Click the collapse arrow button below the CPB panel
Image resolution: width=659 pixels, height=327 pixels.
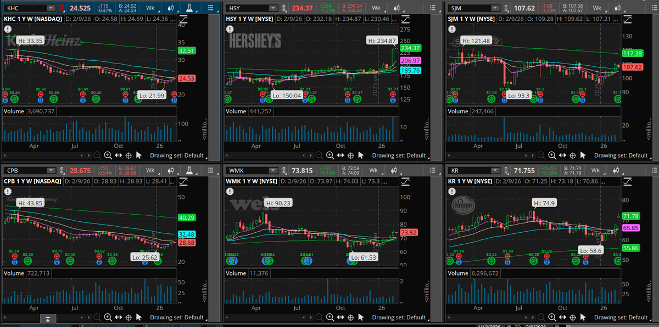pyautogui.click(x=48, y=318)
